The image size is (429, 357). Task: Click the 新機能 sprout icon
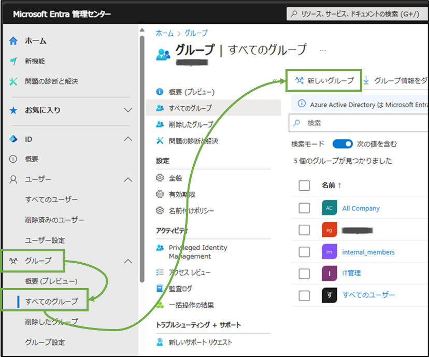click(13, 61)
